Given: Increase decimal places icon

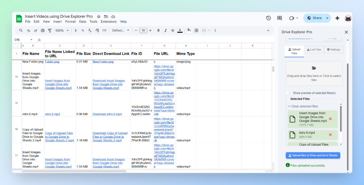Looking at the screenshot, I should (x=97, y=30).
